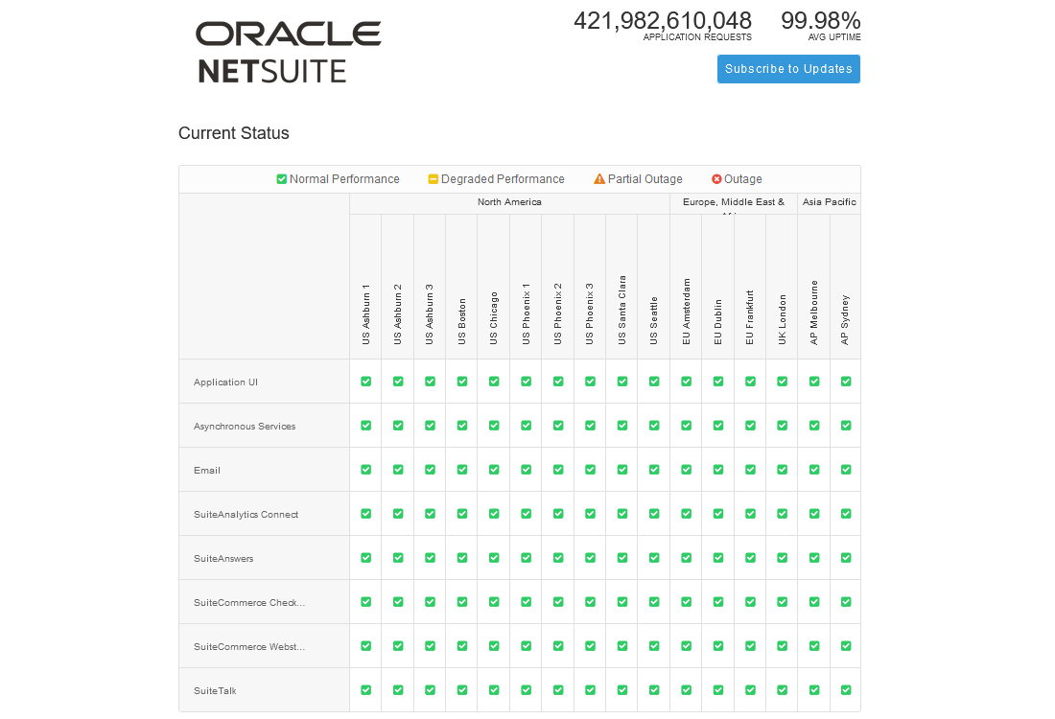Click SuiteAnswers status icon for EU Dublin
The height and width of the screenshot is (719, 1055).
click(x=718, y=558)
